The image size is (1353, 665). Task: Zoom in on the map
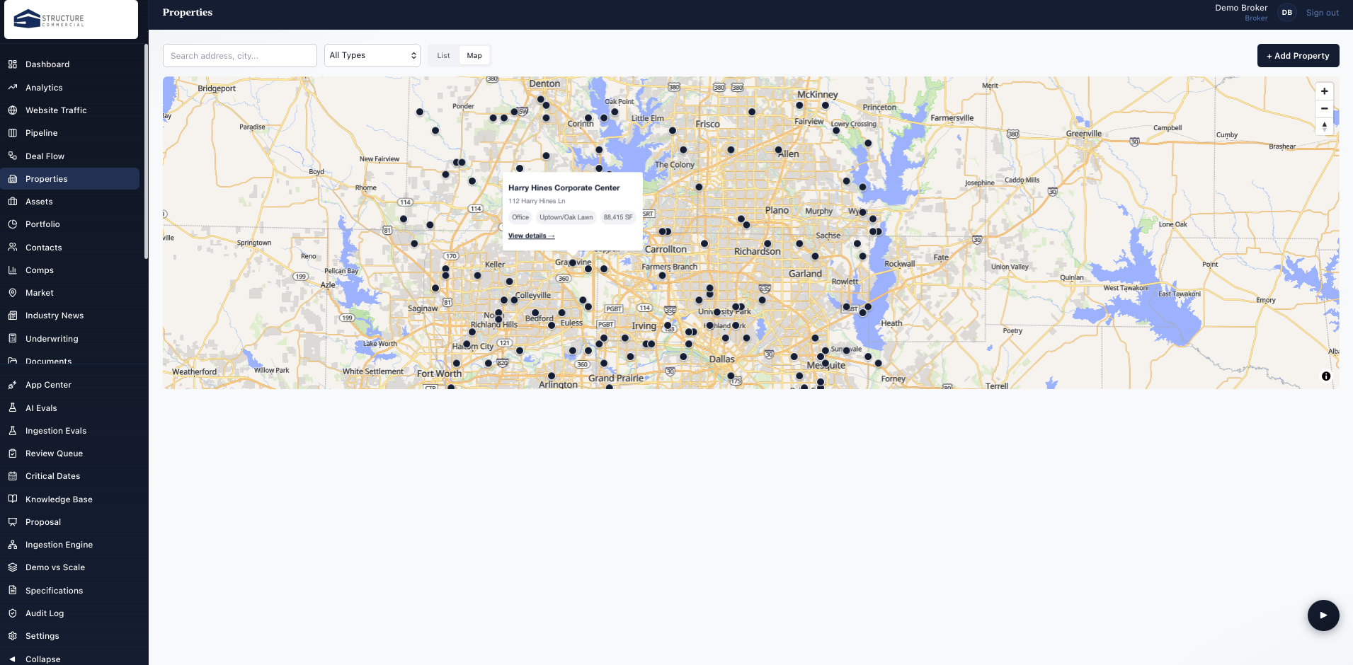pos(1324,91)
